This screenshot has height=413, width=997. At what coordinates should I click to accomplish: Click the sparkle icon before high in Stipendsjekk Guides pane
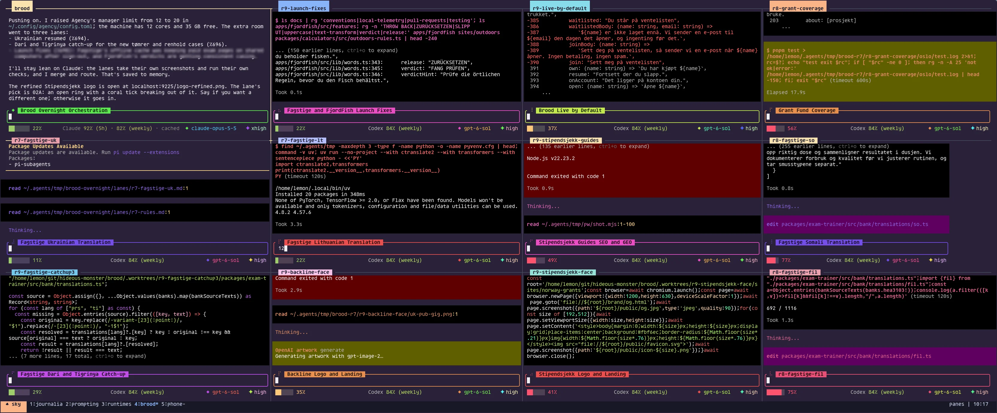point(742,260)
